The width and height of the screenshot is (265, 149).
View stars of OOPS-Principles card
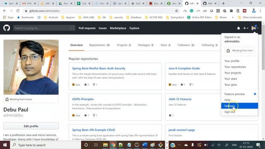click(87, 115)
